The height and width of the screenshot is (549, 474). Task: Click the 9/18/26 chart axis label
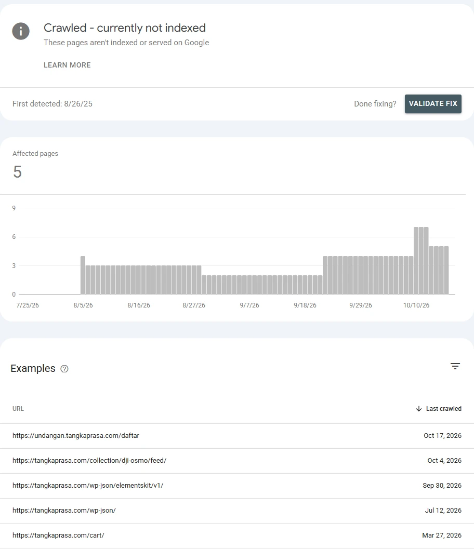305,305
